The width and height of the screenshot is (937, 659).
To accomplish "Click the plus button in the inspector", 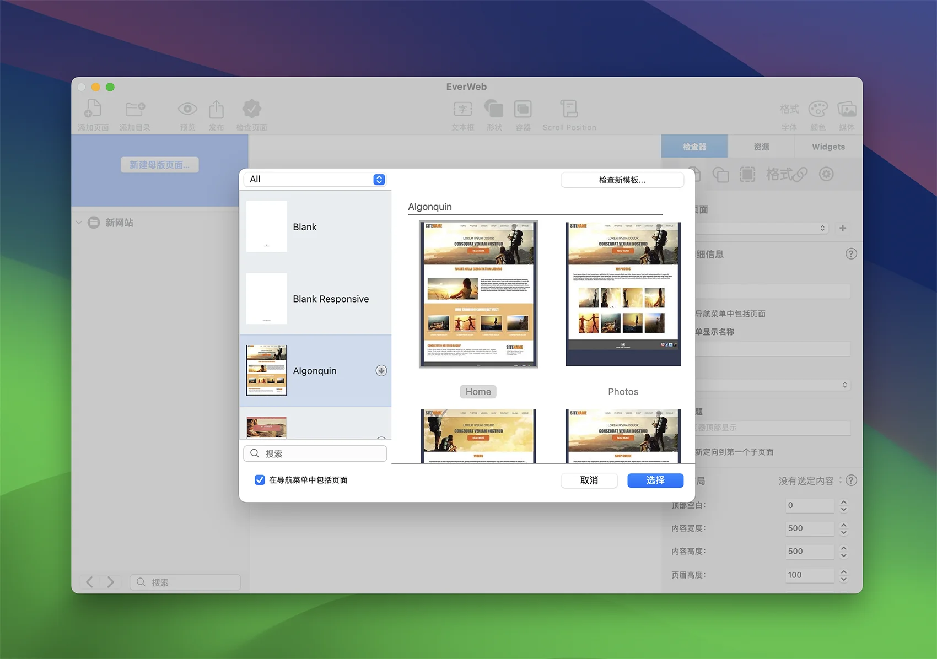I will pyautogui.click(x=843, y=228).
